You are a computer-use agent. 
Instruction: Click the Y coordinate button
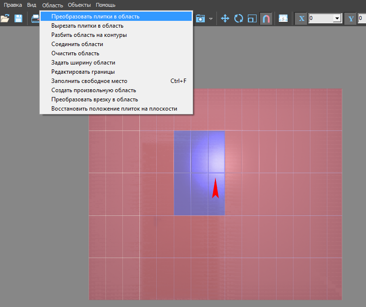[351, 18]
